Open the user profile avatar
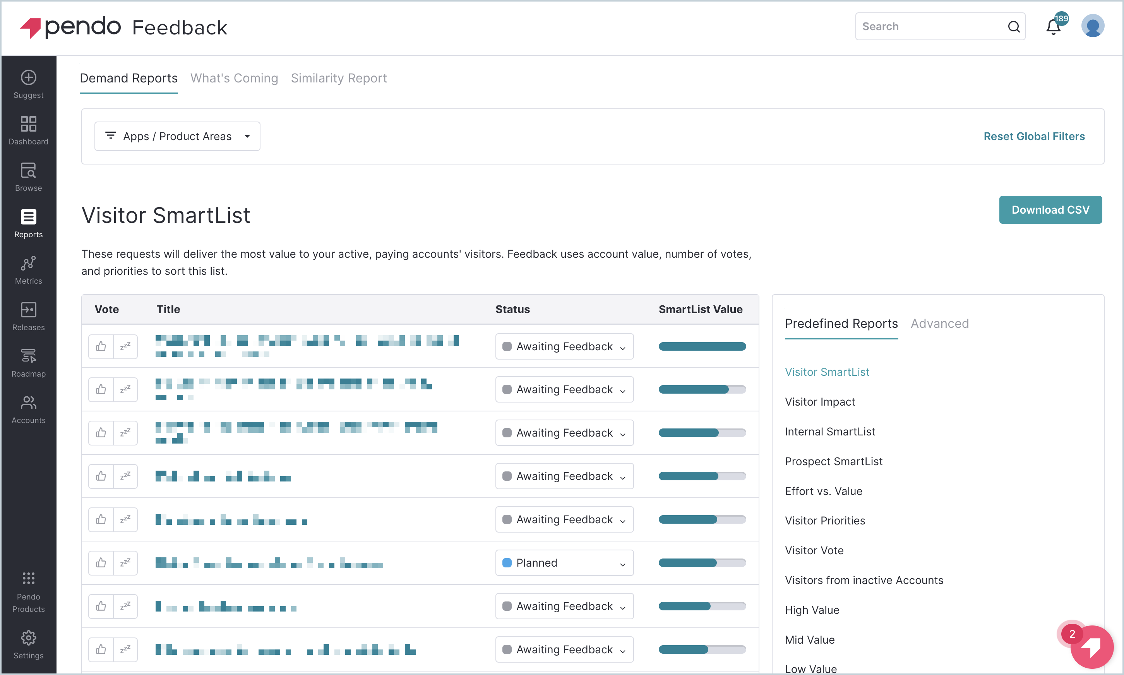Viewport: 1124px width, 675px height. click(x=1093, y=26)
